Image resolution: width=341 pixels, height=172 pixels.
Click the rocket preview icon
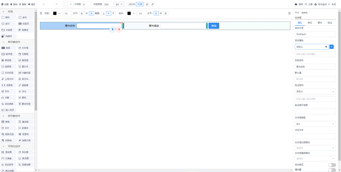coord(147,4)
